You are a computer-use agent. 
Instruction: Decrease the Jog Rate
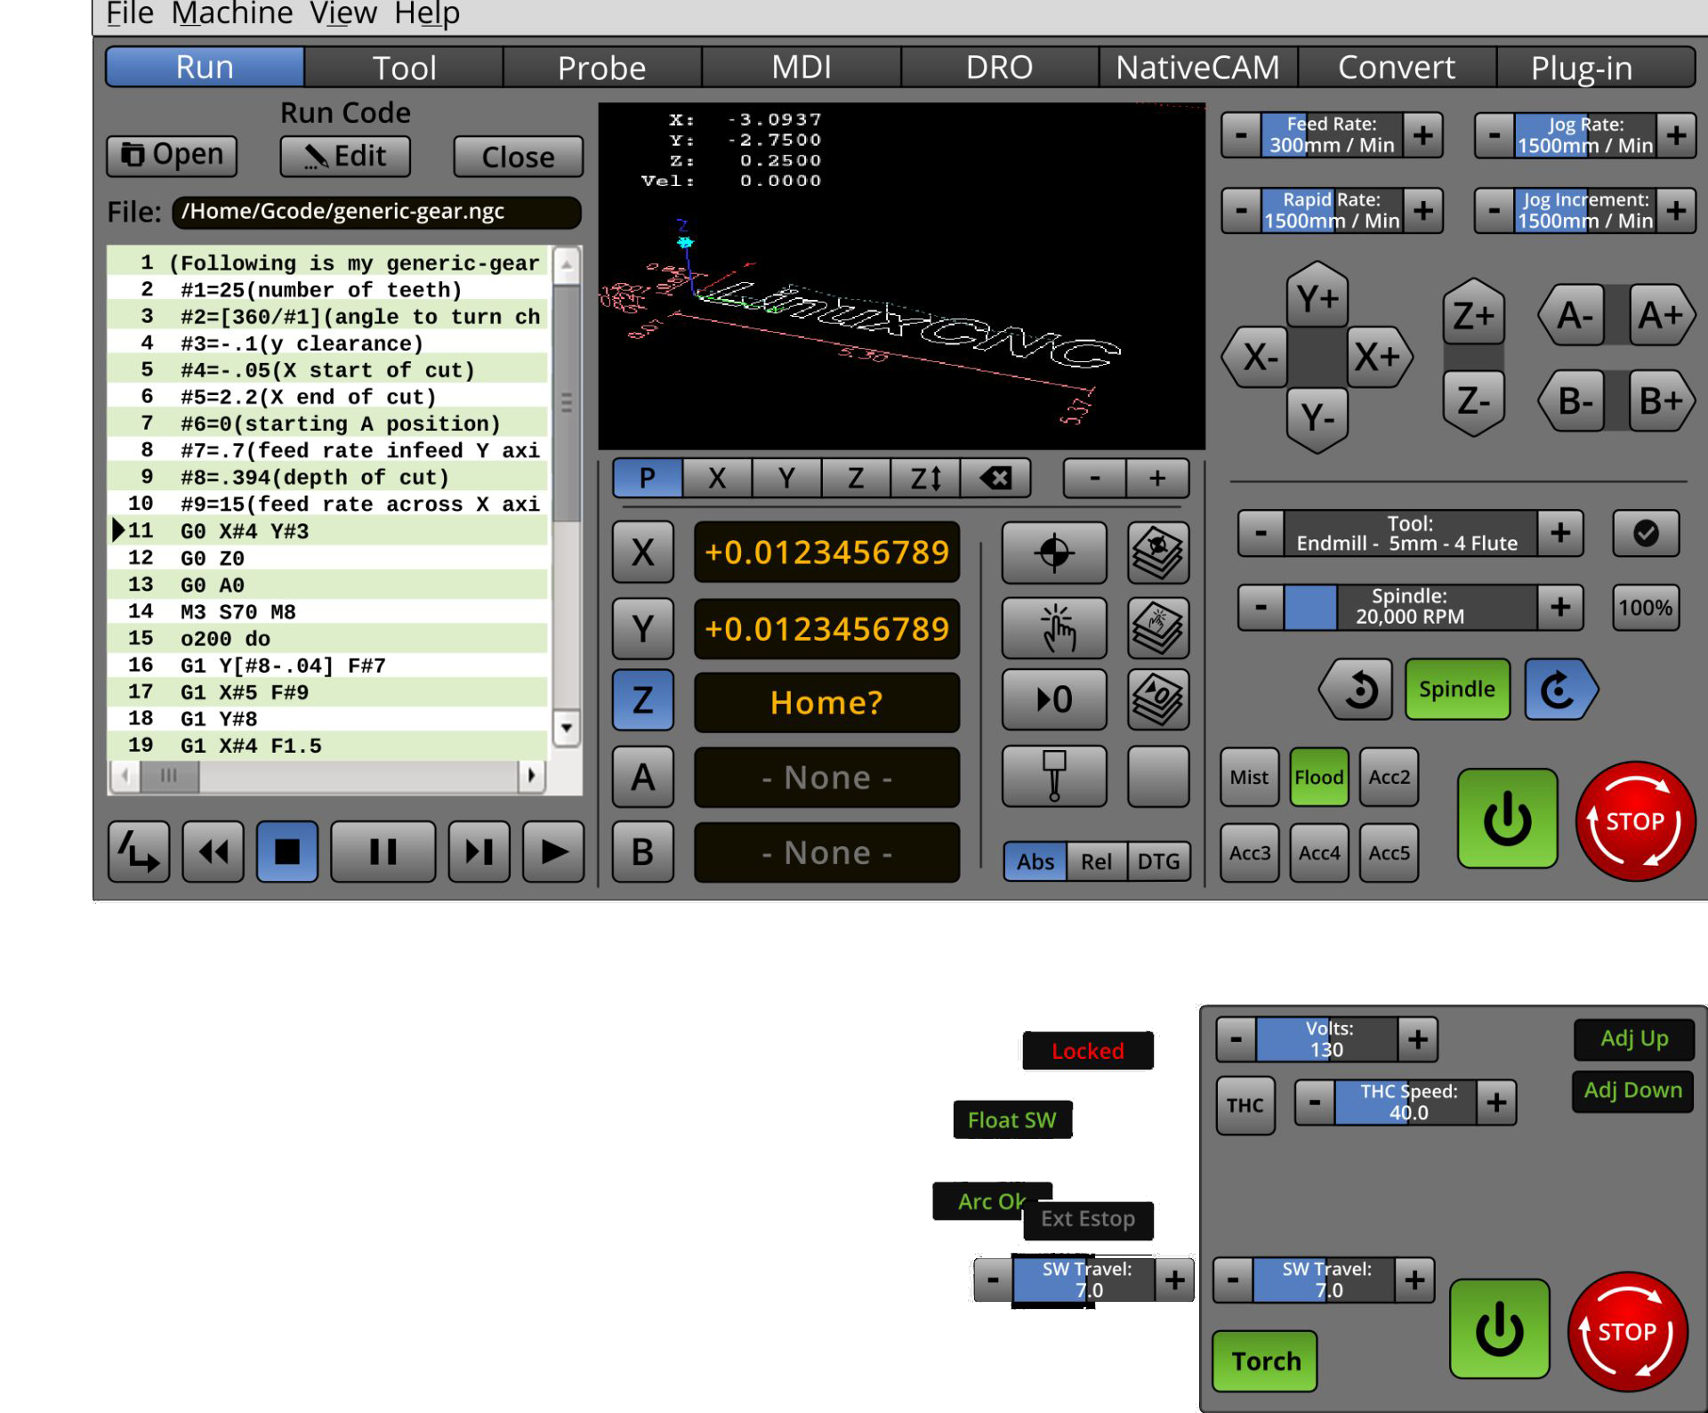[1494, 135]
